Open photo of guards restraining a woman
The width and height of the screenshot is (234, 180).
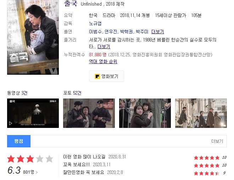[89, 113]
